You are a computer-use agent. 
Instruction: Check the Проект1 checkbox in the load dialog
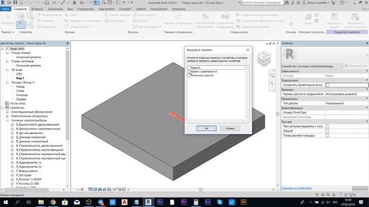(x=189, y=68)
